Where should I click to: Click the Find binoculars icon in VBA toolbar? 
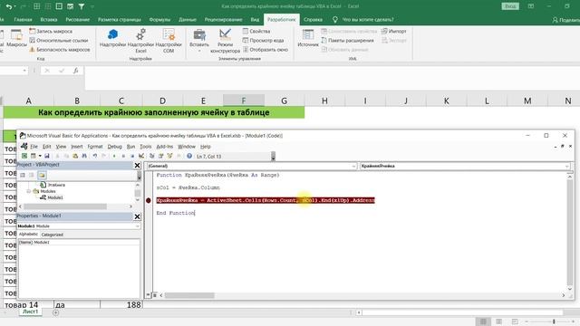(84, 156)
